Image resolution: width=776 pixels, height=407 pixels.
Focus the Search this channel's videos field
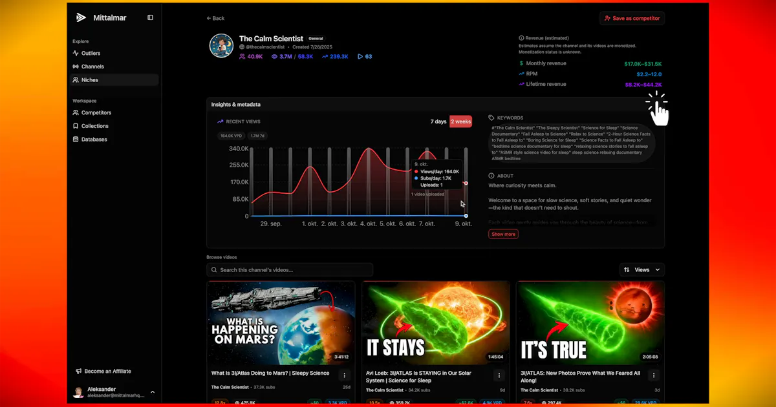click(x=290, y=270)
